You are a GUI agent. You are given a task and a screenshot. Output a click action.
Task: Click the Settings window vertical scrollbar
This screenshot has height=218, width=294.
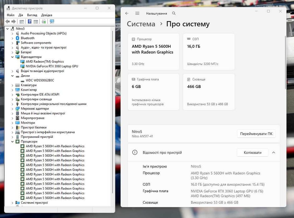285,62
